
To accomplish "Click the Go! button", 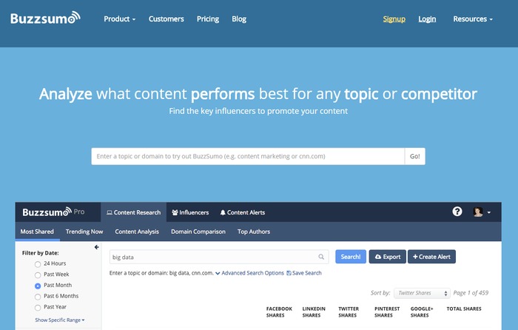I will (x=415, y=156).
